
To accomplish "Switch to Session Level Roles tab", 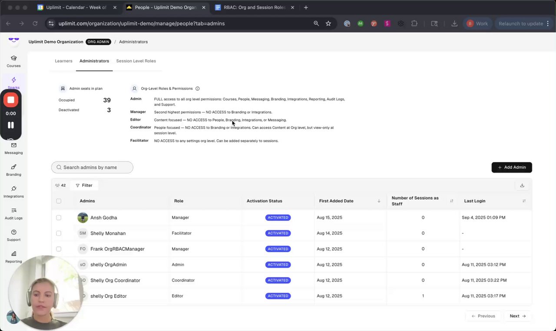I will point(136,61).
